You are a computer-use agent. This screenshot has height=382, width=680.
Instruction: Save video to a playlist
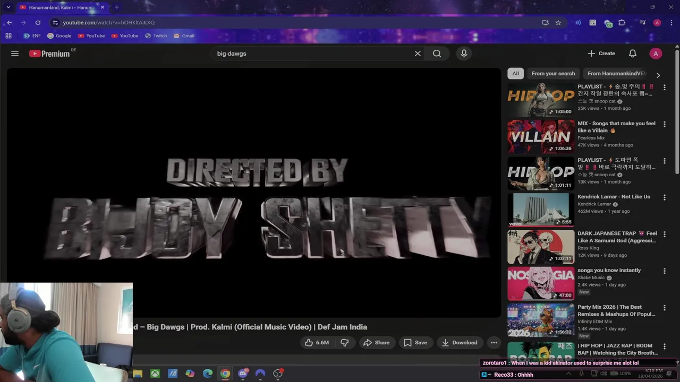point(415,343)
